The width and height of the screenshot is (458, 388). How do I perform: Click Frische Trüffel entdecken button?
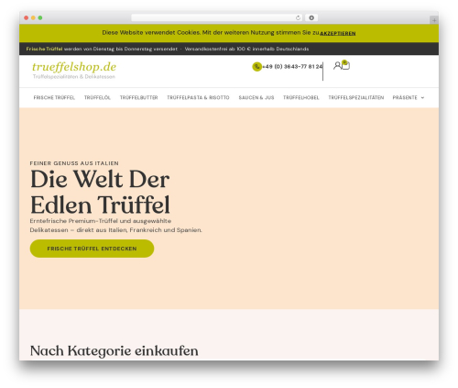(92, 249)
